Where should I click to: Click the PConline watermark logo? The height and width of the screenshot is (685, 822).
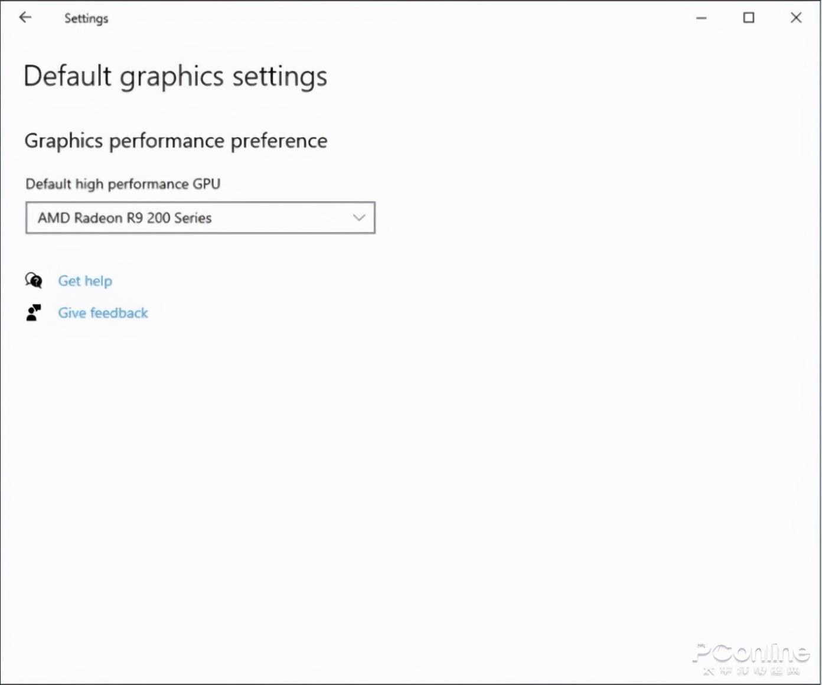click(x=751, y=653)
